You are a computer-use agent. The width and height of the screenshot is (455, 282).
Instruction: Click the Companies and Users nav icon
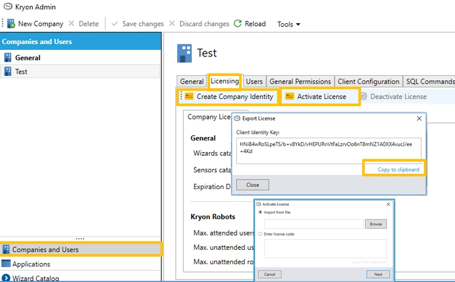pyautogui.click(x=6, y=249)
